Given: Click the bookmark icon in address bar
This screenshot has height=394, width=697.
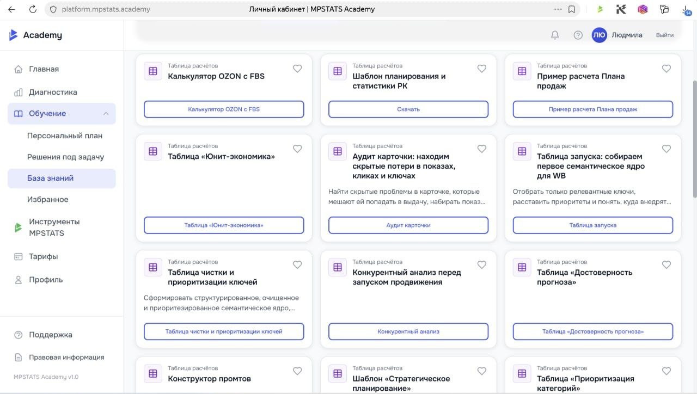Looking at the screenshot, I should point(572,9).
